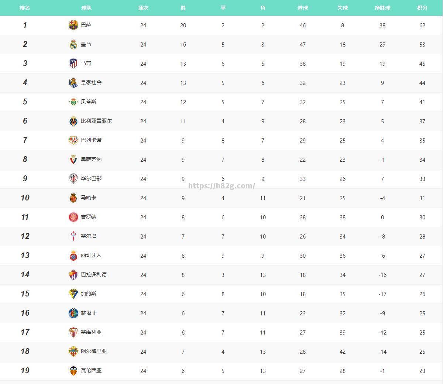Click the Getafe blue crest icon
This screenshot has width=443, height=384.
(73, 313)
